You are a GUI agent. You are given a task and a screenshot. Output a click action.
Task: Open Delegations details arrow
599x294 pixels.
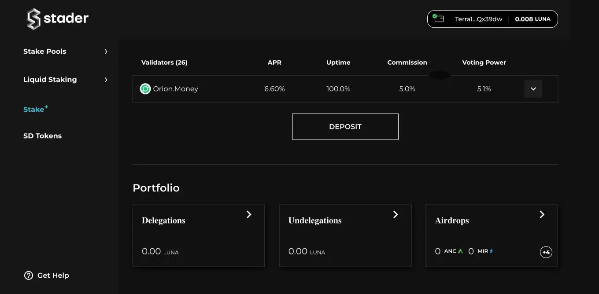tap(249, 214)
